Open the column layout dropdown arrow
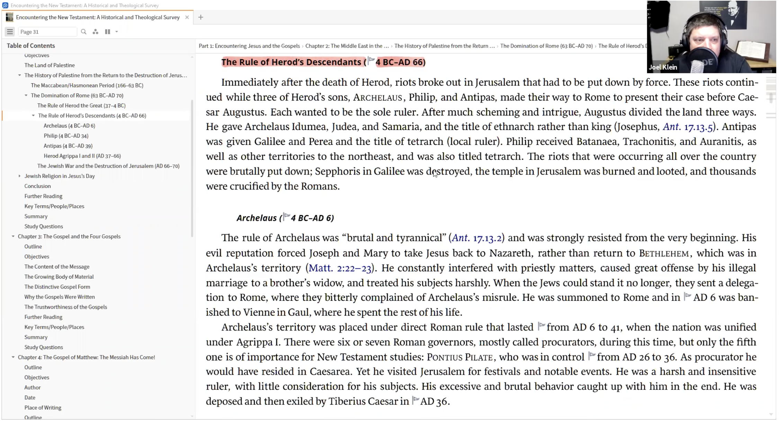Viewport: 779px width, 421px height. tap(117, 32)
